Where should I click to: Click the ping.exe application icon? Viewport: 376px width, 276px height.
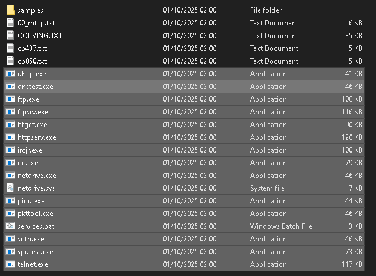pos(10,201)
